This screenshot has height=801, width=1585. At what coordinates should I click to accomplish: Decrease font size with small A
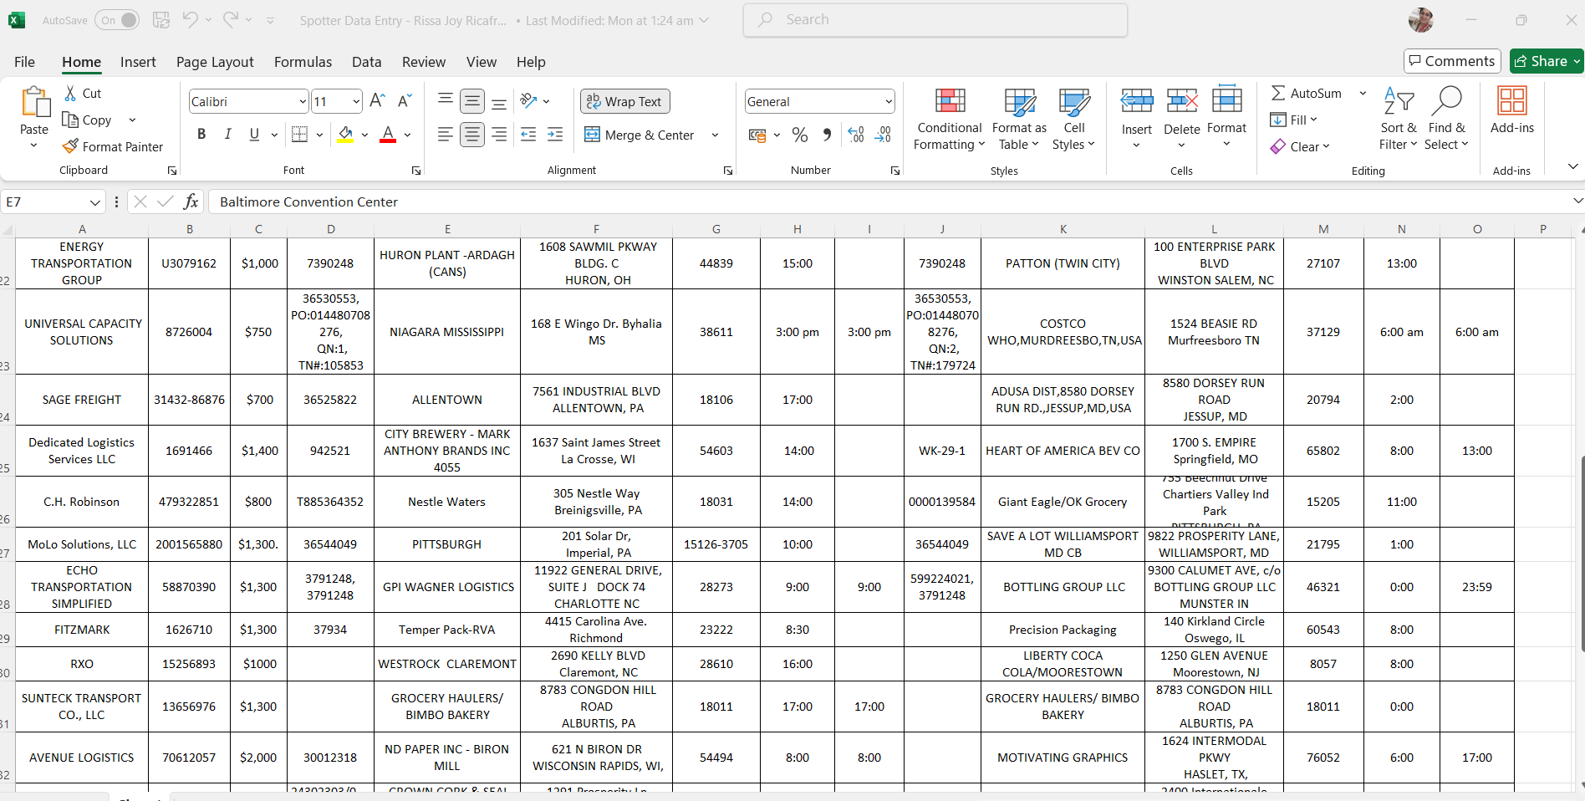tap(405, 101)
